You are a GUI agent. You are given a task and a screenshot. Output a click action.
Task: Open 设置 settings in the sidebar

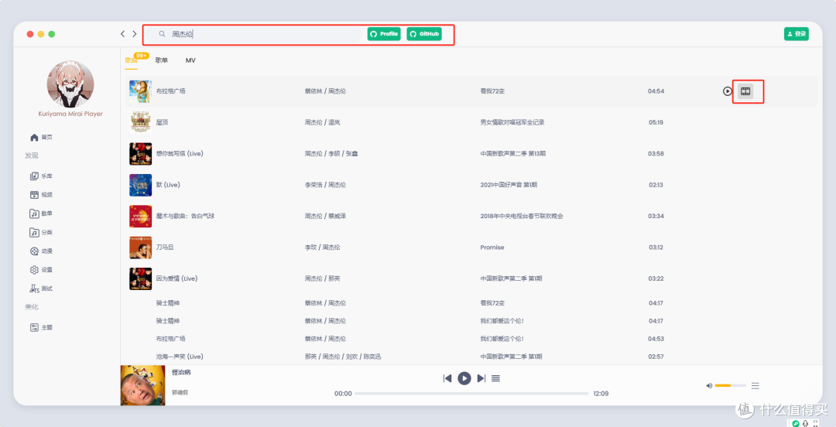click(x=42, y=270)
